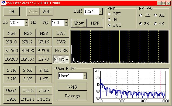Select the NS16 noise filter
The image size is (172, 106).
click(x=44, y=42)
